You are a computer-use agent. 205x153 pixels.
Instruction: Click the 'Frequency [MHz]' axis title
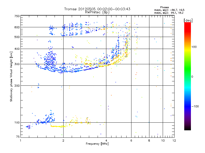click(x=97, y=144)
